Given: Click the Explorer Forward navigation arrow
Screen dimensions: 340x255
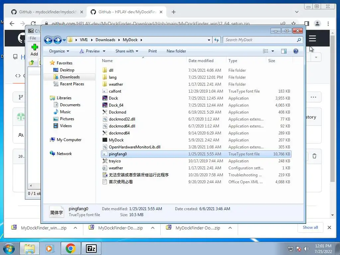Looking at the screenshot, I should [x=57, y=40].
